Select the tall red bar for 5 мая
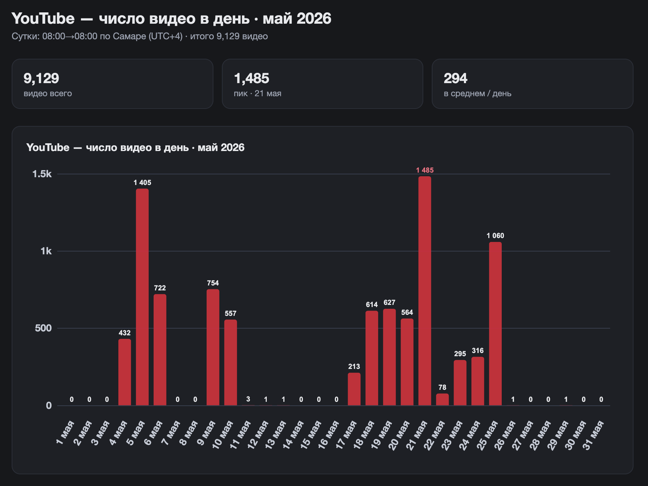 (x=142, y=297)
